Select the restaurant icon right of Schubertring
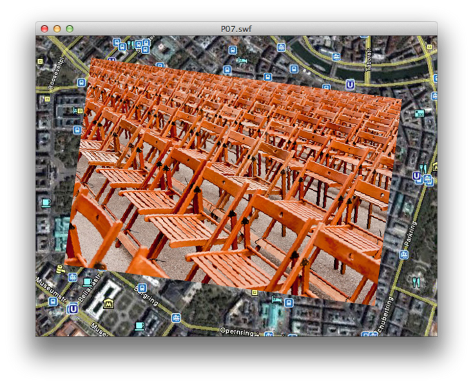Screen dimensions: 473x386 pos(416,282)
